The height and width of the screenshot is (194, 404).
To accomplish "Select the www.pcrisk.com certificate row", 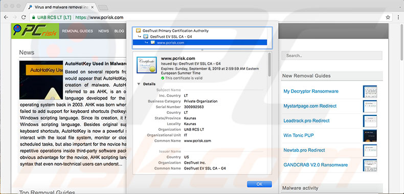I will click(x=200, y=42).
